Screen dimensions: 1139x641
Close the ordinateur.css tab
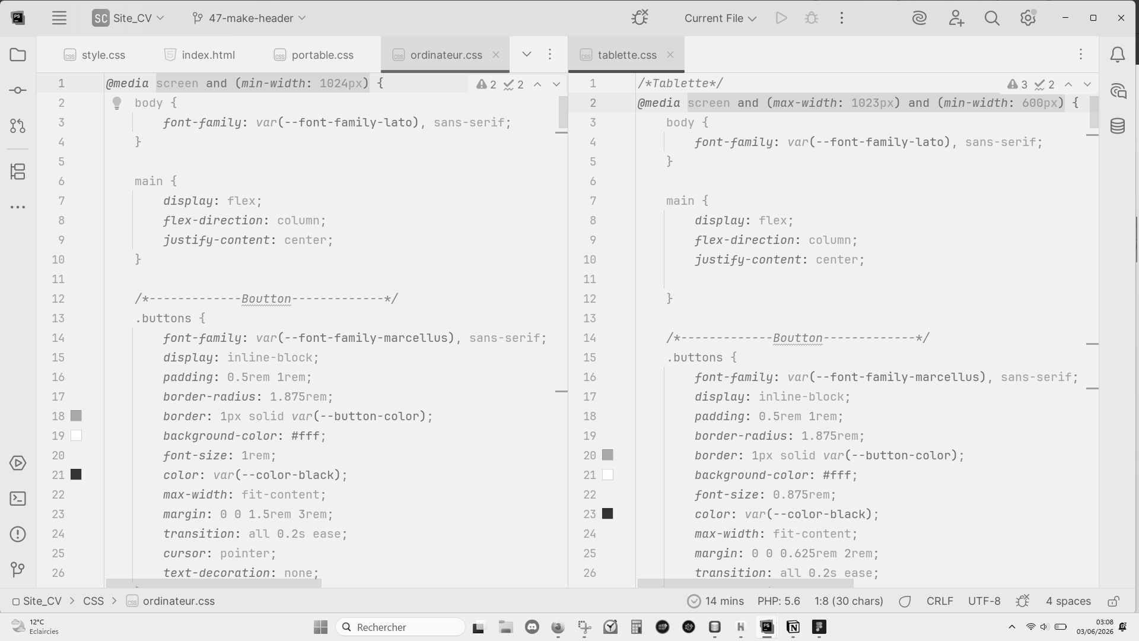point(496,55)
